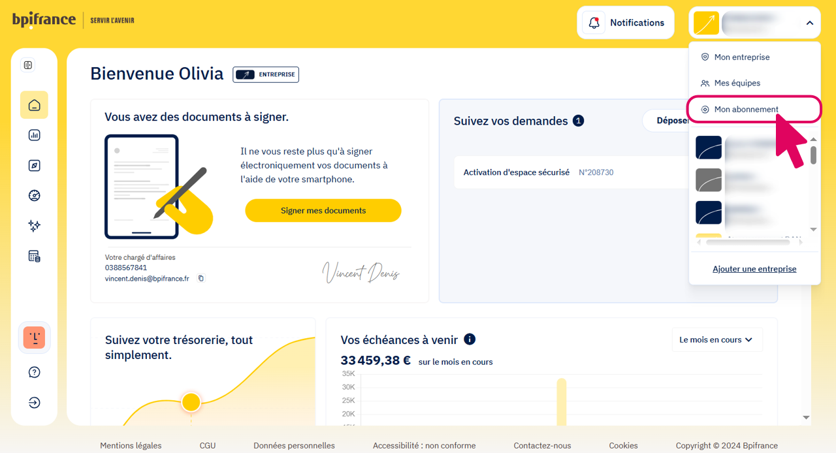Open the gauge dashboard icon
The height and width of the screenshot is (453, 836).
[x=34, y=195]
